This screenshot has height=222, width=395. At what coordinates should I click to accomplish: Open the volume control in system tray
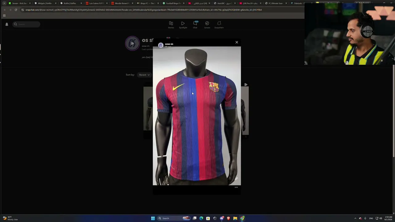tap(380, 218)
